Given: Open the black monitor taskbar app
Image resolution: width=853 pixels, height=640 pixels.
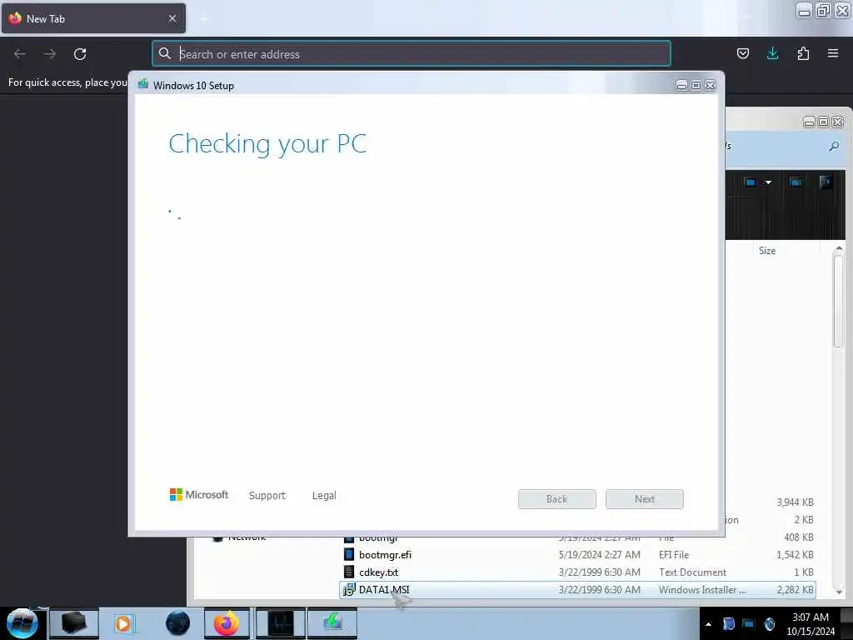Looking at the screenshot, I should coord(280,623).
